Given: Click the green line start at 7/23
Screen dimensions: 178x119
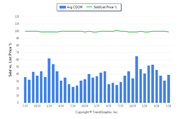Looking at the screenshot, I should point(25,31).
